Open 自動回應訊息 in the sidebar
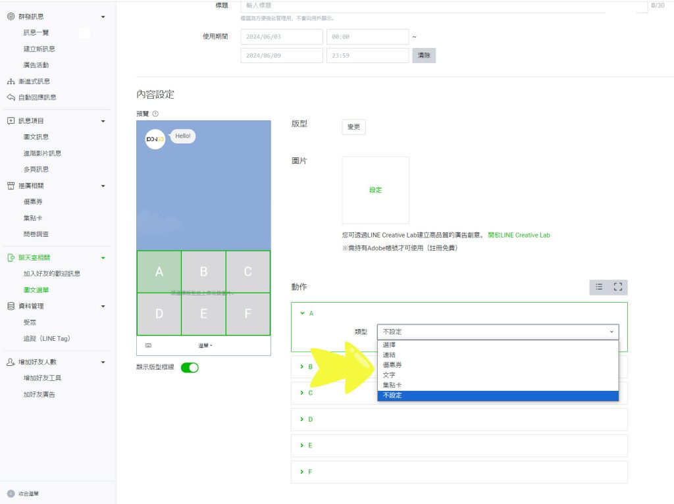 tap(37, 97)
